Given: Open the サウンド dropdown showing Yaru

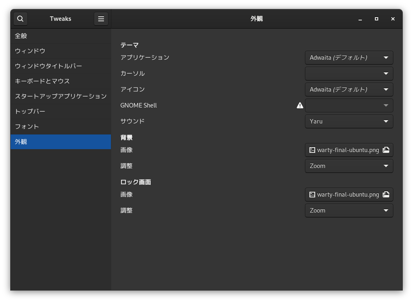Looking at the screenshot, I should [x=349, y=121].
